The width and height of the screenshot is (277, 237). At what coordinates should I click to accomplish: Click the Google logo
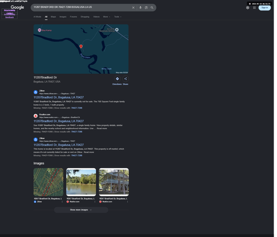(17, 7)
